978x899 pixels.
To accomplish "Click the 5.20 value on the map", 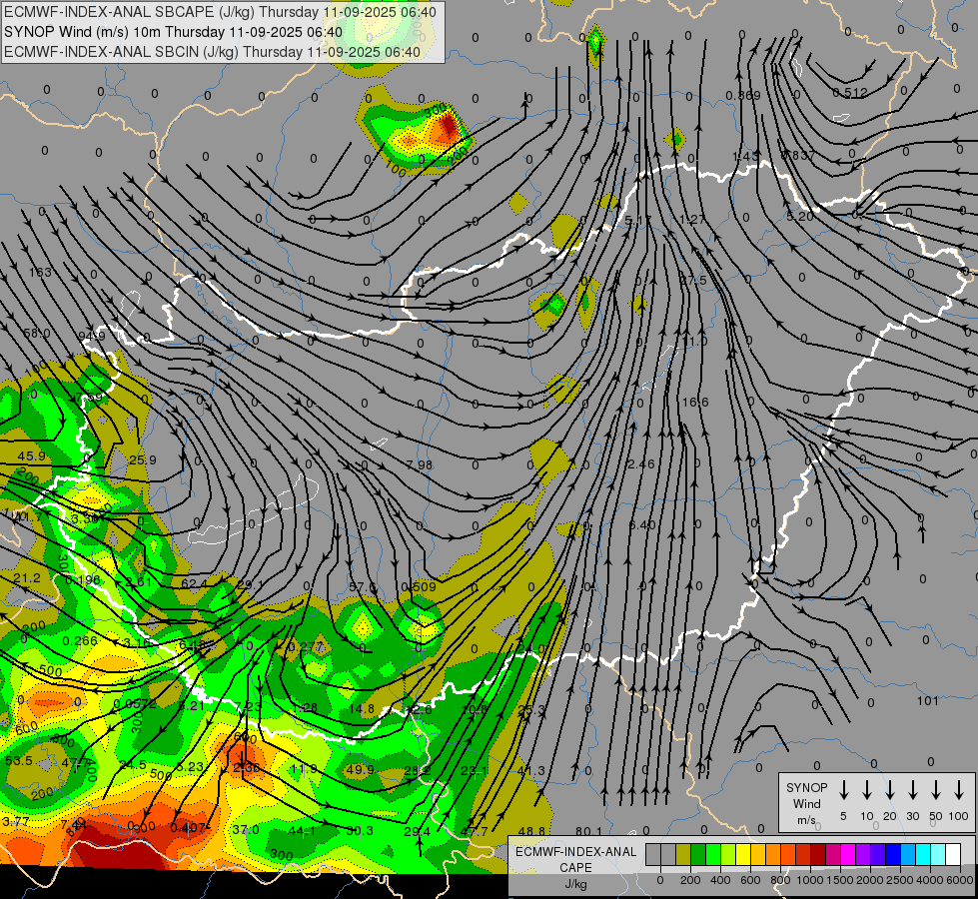I will click(800, 217).
